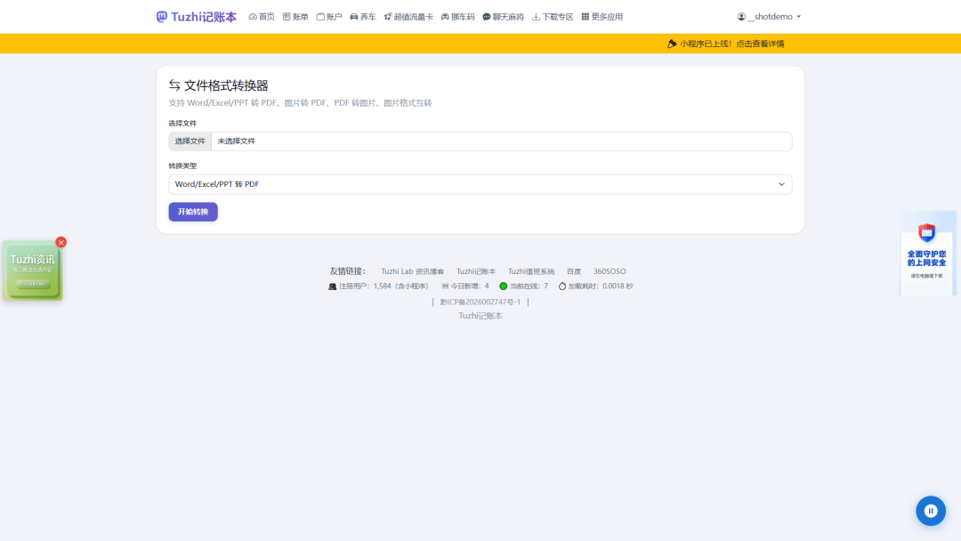
Task: Open 超值流量卡 in the navbar
Action: point(408,17)
